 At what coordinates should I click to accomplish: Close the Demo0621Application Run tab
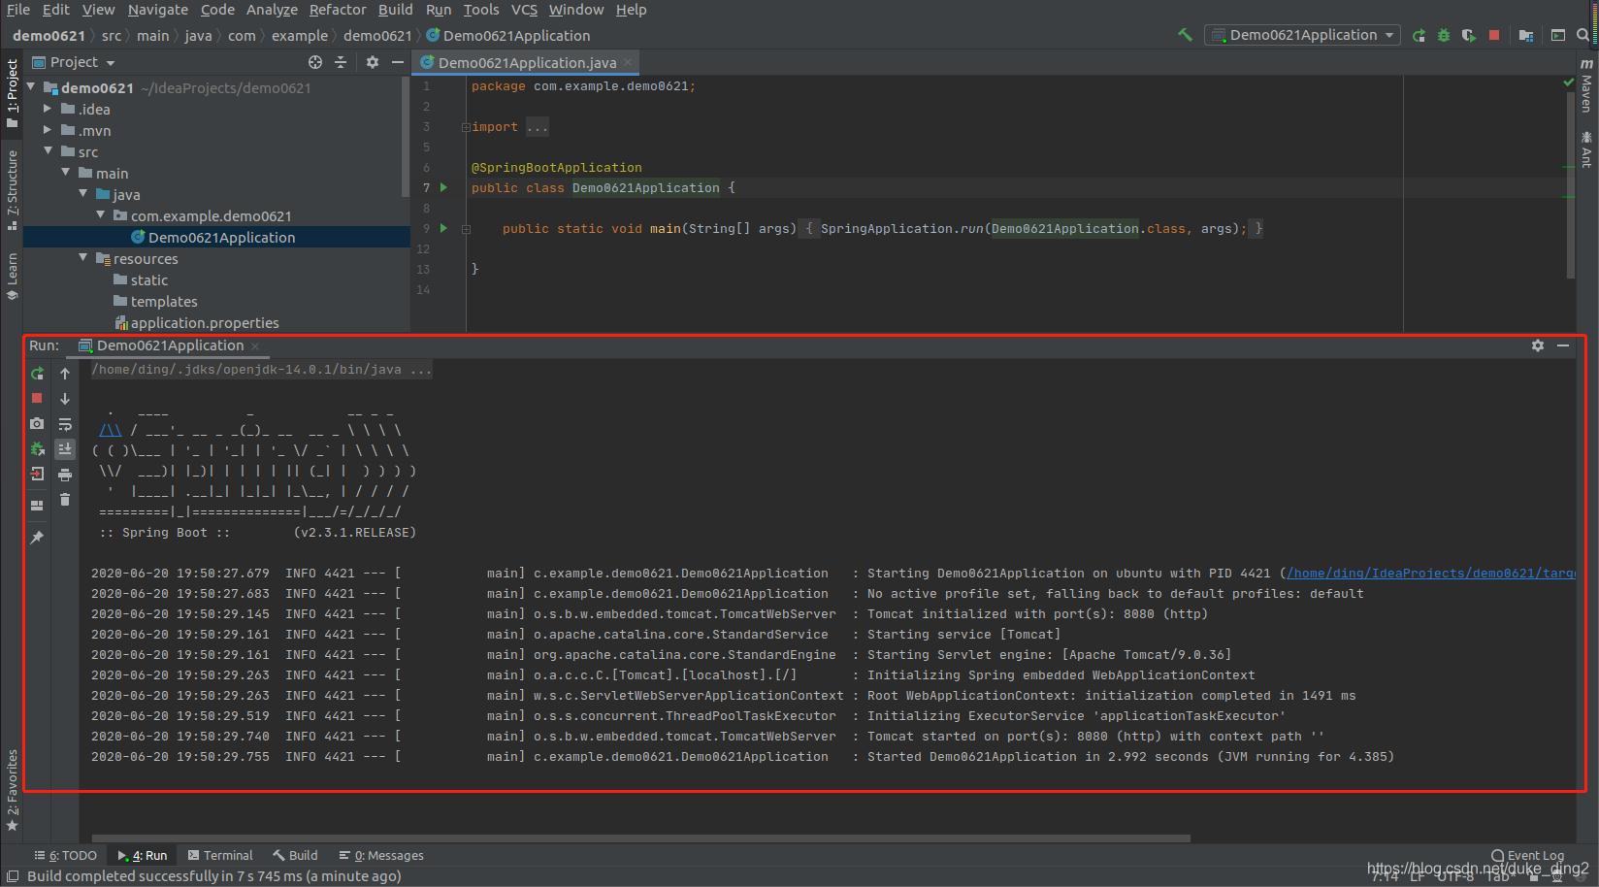[x=255, y=346]
